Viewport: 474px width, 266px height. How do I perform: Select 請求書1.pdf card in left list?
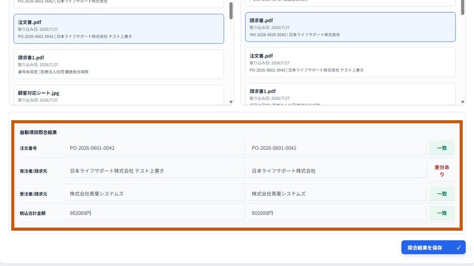click(119, 64)
